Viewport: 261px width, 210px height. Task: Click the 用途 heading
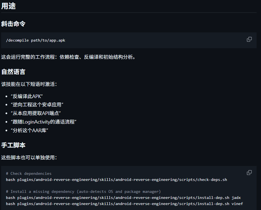click(9, 6)
